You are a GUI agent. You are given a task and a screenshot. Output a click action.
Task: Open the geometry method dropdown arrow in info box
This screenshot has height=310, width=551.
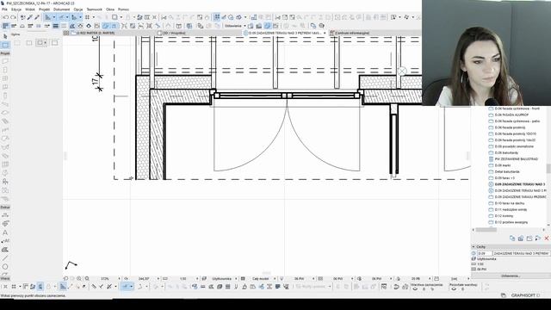46,43
